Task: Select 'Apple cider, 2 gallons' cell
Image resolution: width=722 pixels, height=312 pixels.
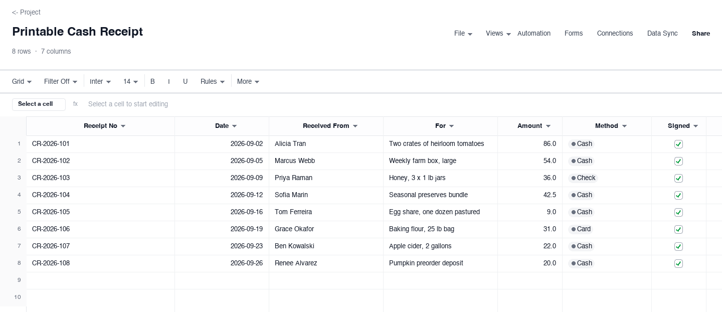Action: (441, 246)
